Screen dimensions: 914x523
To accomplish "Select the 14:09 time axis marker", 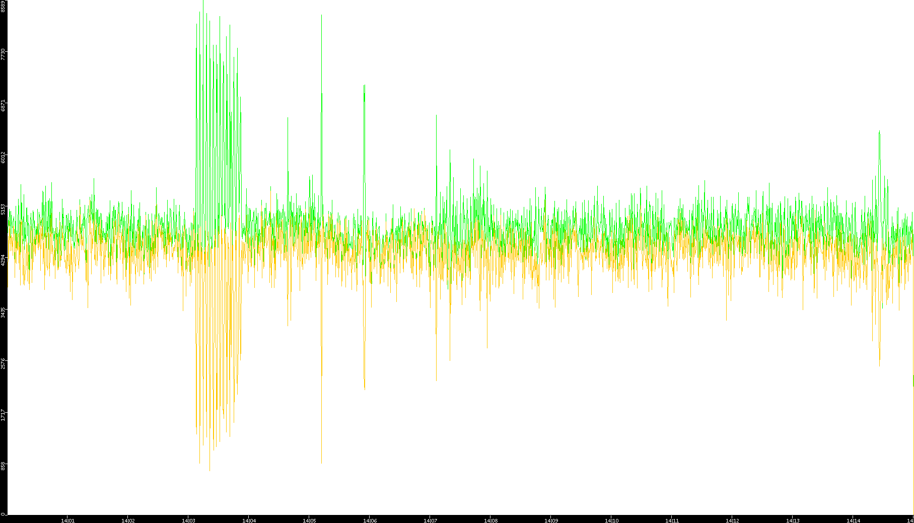I will (551, 520).
